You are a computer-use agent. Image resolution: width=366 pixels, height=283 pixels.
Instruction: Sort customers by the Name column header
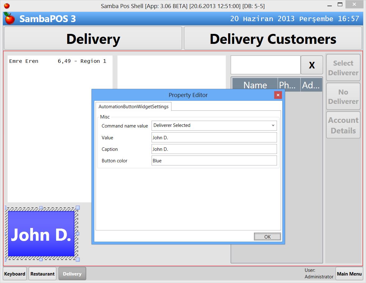255,85
